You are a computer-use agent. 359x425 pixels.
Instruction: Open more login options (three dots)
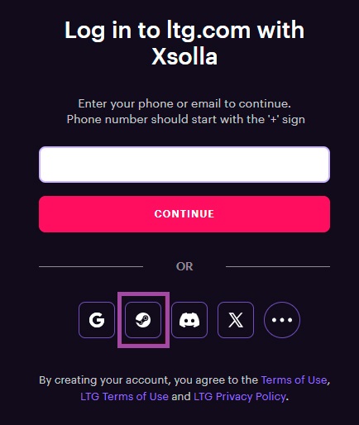(282, 320)
